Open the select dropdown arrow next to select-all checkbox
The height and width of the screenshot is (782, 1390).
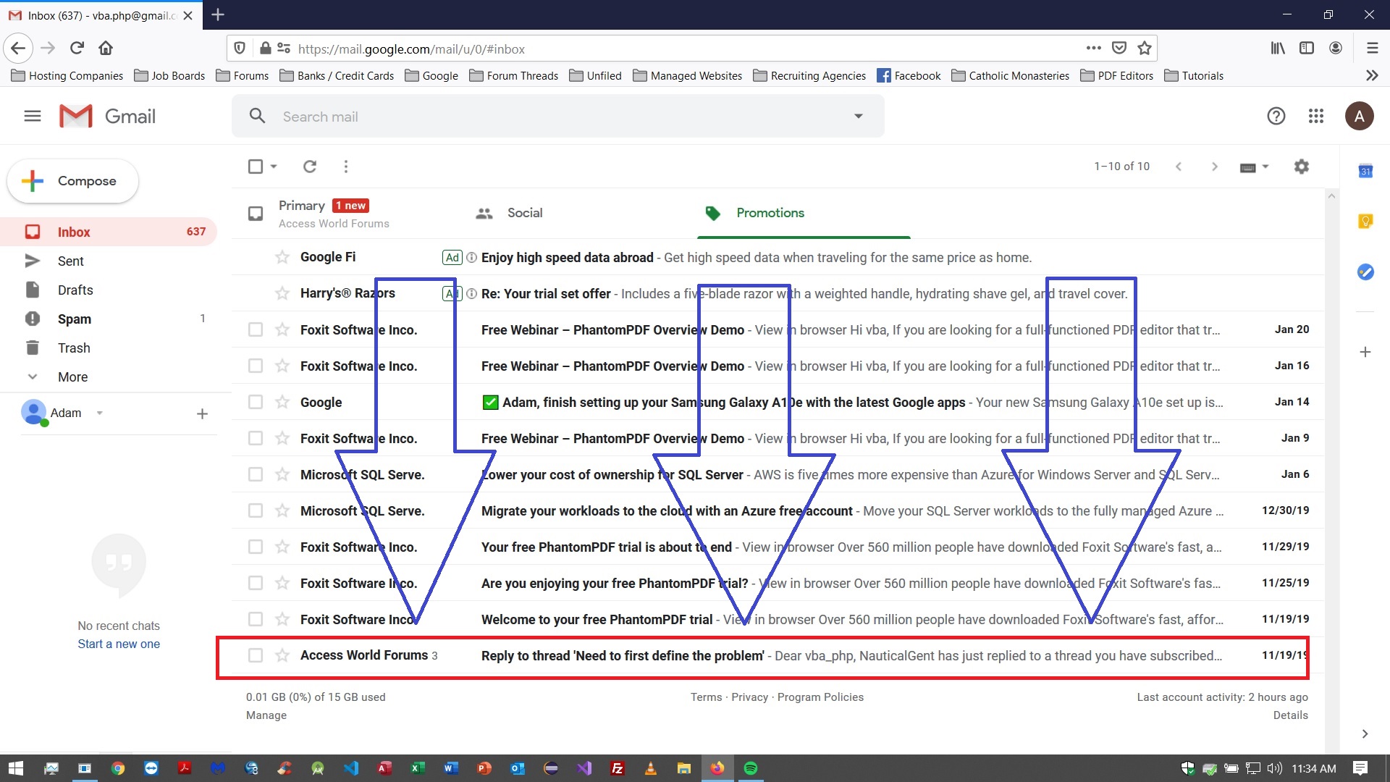[x=274, y=167]
